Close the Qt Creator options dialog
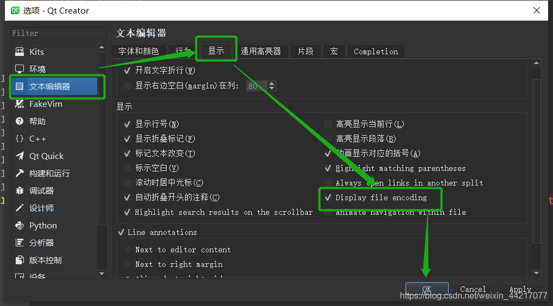 536,10
